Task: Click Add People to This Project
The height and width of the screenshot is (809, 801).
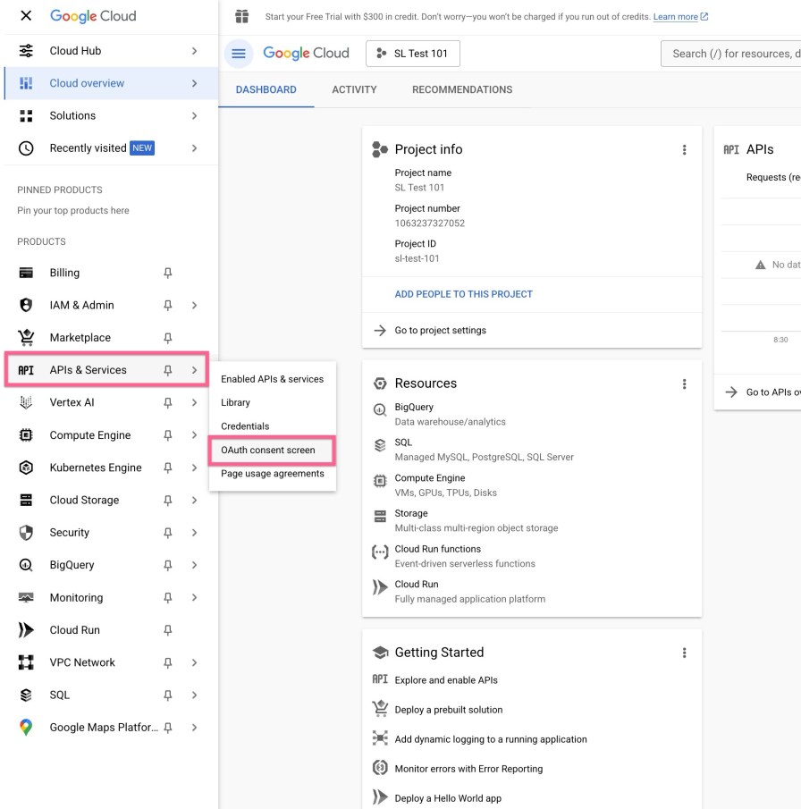Action: (463, 294)
